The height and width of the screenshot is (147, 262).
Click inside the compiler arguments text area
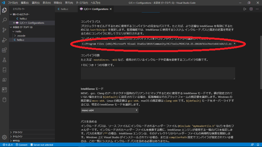click(158, 73)
